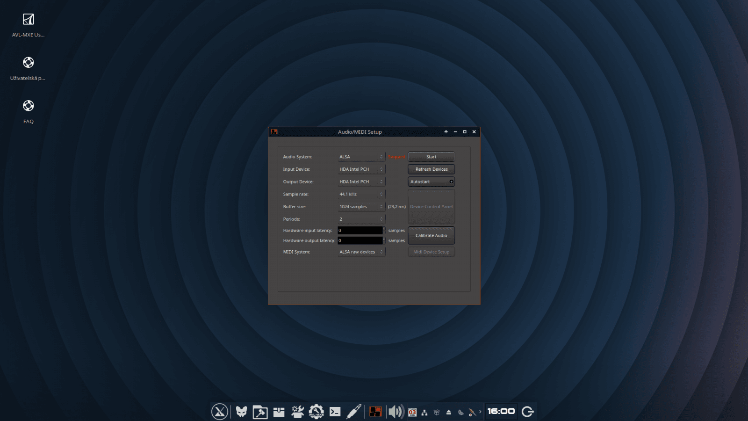Click Calibrate Audio
748x421 pixels.
coord(431,235)
